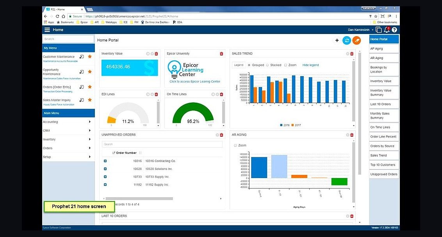
Task: Delete the On Time Lines widget
Action: click(x=221, y=94)
